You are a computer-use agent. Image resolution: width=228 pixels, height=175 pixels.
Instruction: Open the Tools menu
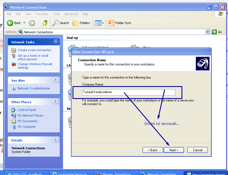(56, 14)
